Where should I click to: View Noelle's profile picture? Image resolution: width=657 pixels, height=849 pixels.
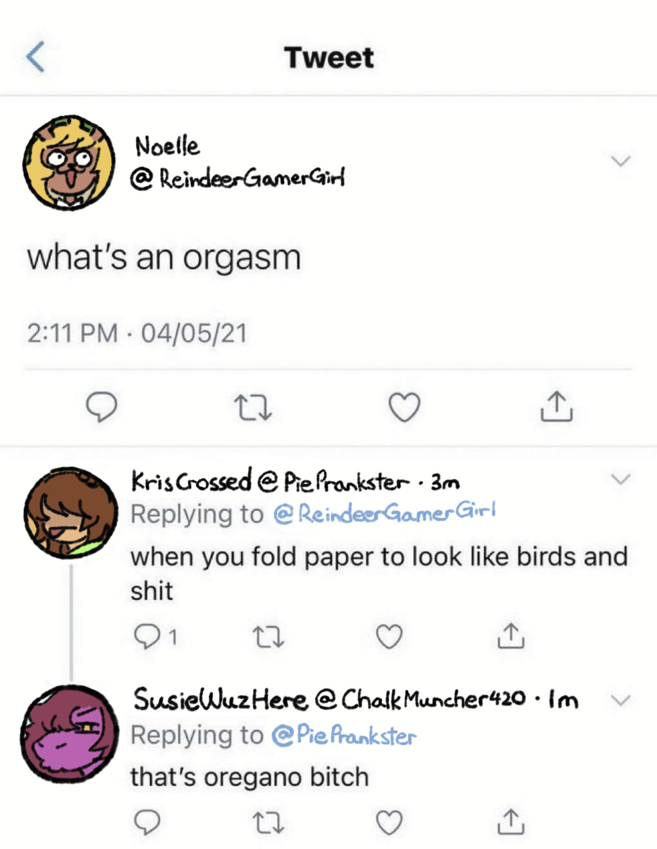tap(69, 163)
